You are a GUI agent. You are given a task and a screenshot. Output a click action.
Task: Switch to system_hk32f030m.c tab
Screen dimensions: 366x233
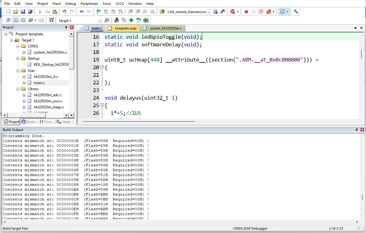pyautogui.click(x=163, y=28)
